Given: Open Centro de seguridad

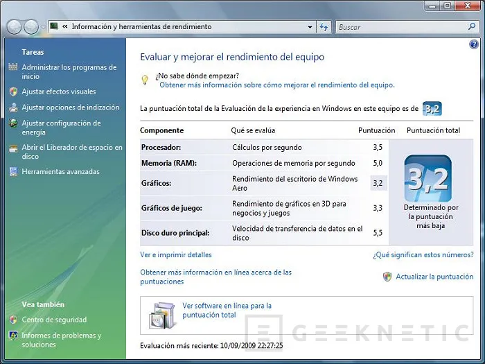Looking at the screenshot, I should tap(54, 320).
